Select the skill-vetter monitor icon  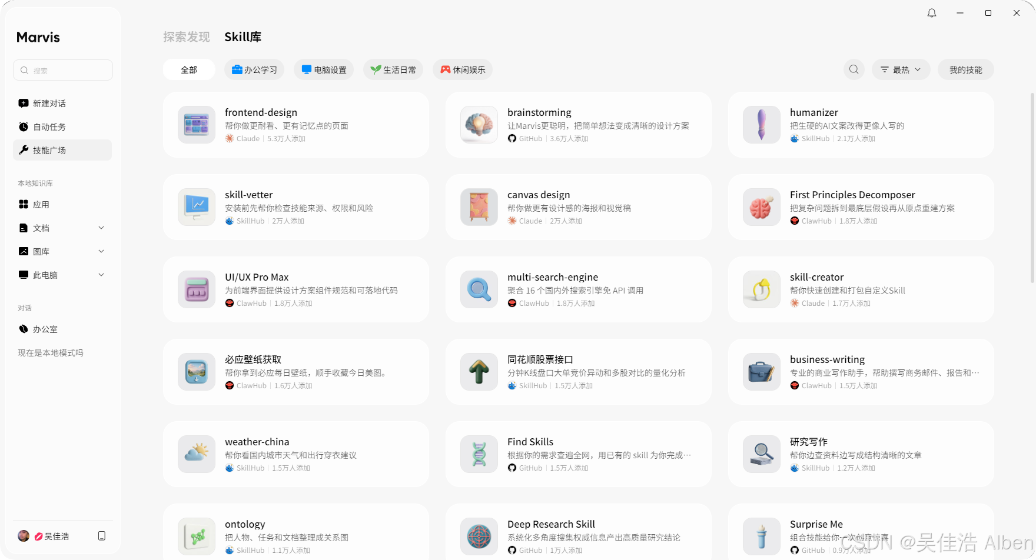[197, 207]
